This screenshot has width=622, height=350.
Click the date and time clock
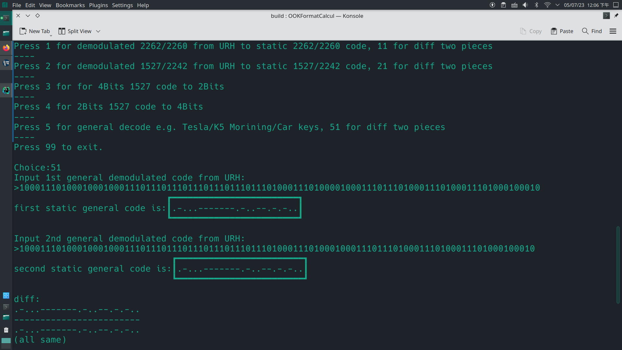pyautogui.click(x=586, y=5)
